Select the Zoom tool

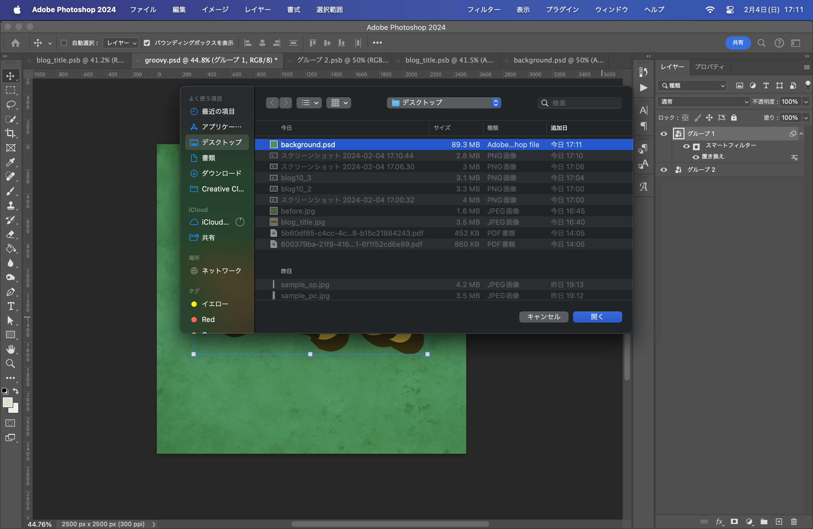pyautogui.click(x=11, y=364)
